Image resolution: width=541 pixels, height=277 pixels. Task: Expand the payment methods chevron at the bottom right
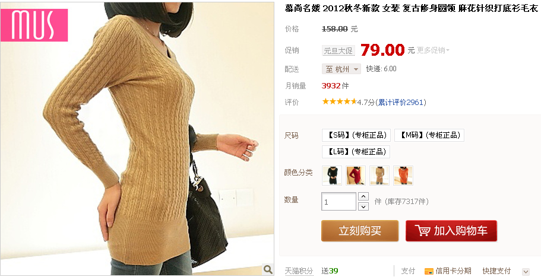[x=526, y=272]
